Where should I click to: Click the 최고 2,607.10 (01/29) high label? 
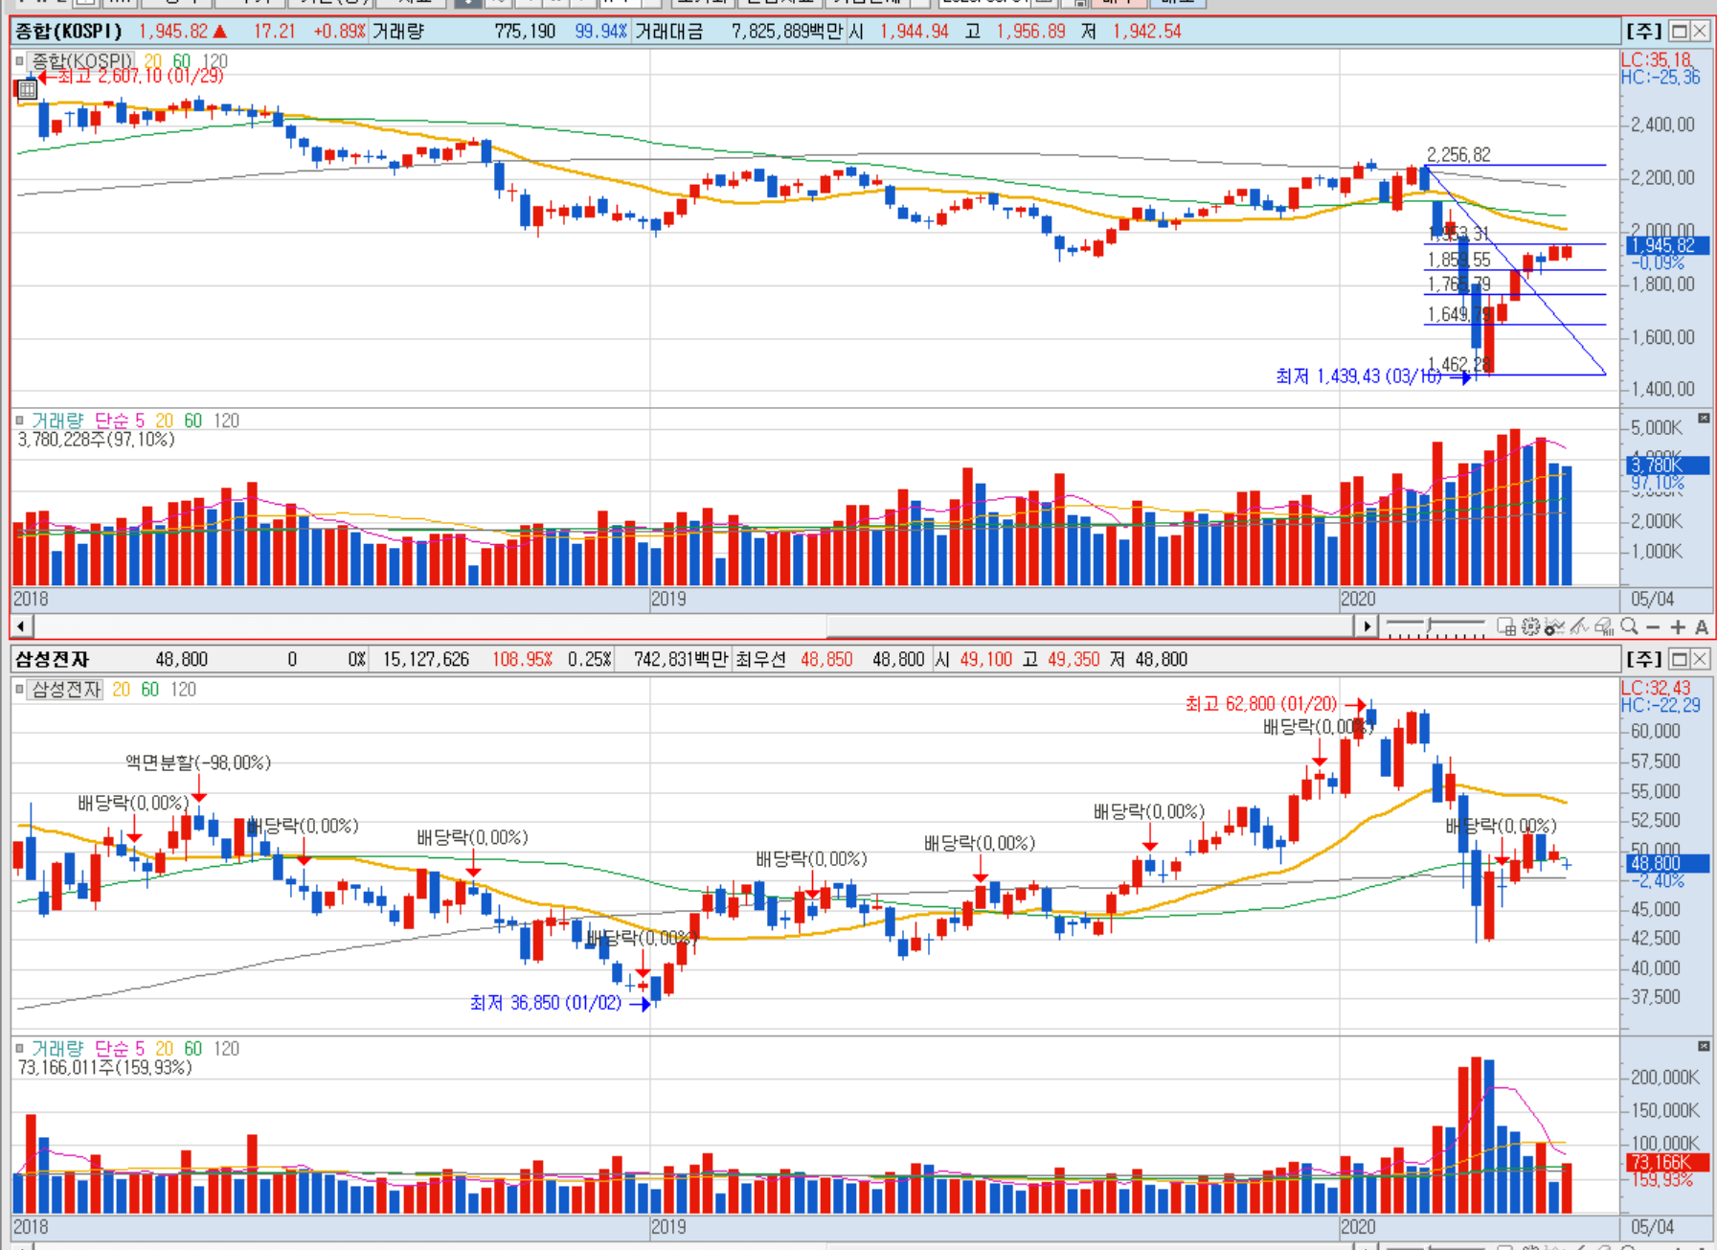click(x=141, y=76)
